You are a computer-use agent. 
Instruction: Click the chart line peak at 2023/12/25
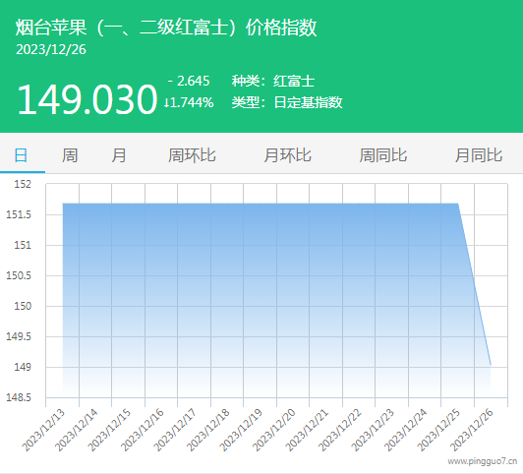pos(458,204)
